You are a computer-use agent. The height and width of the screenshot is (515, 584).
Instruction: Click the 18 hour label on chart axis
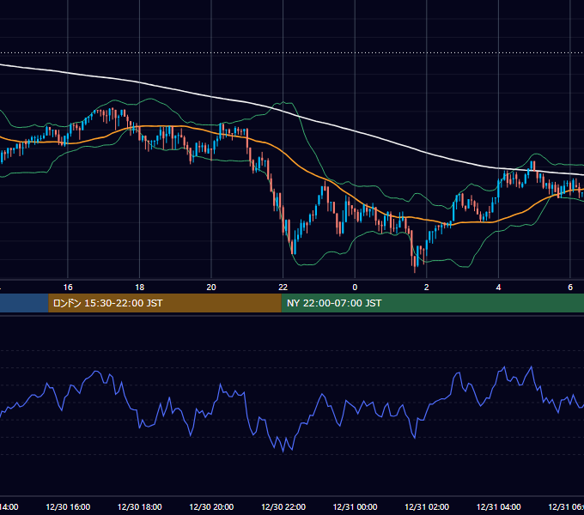[140, 288]
